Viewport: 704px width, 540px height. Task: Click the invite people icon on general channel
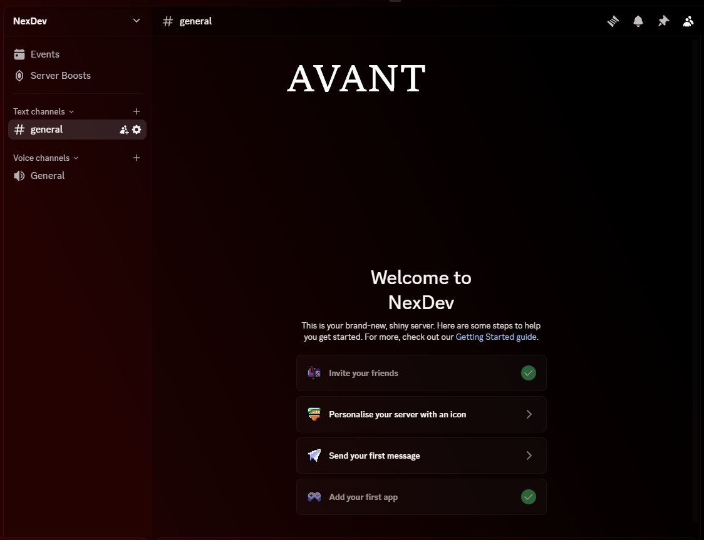124,130
